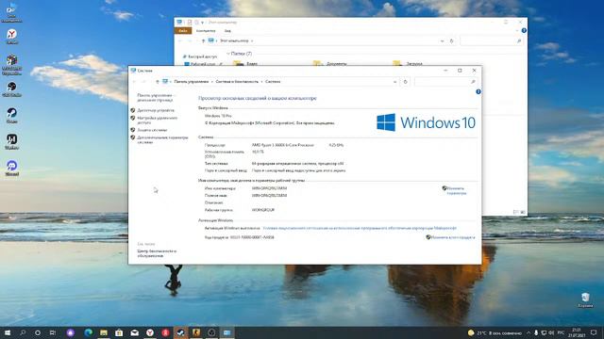Switch the РУС input language indicator

point(561,332)
